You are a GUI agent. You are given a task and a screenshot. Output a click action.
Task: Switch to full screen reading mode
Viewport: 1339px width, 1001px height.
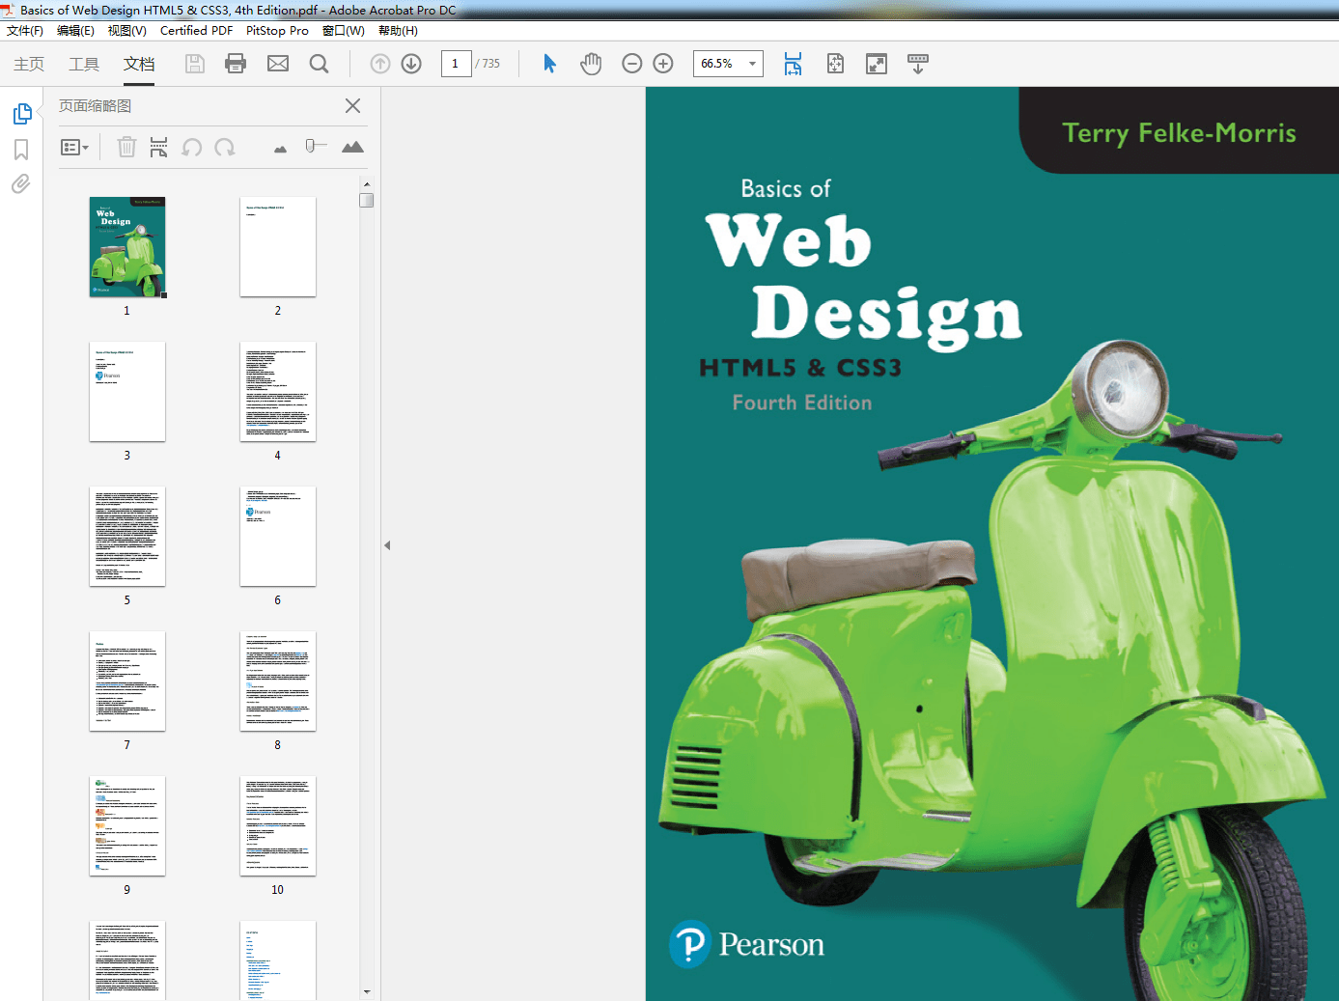pos(876,64)
